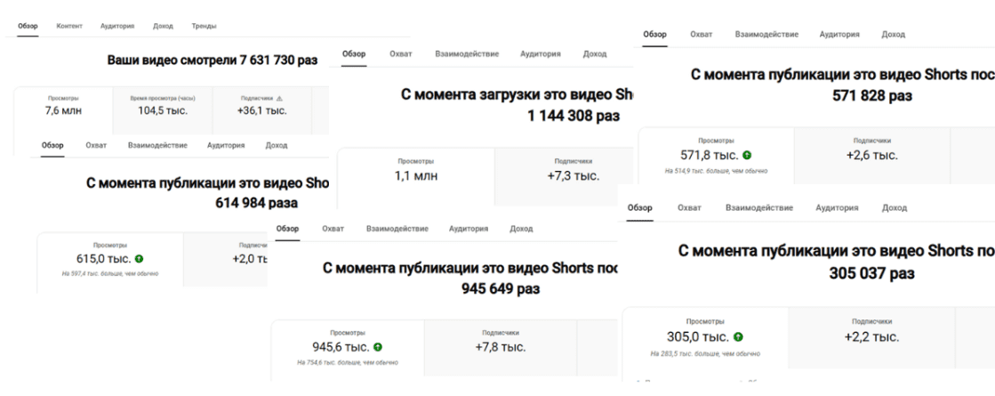The height and width of the screenshot is (396, 995).
Task: Switch to the Тренды tab
Action: [204, 26]
